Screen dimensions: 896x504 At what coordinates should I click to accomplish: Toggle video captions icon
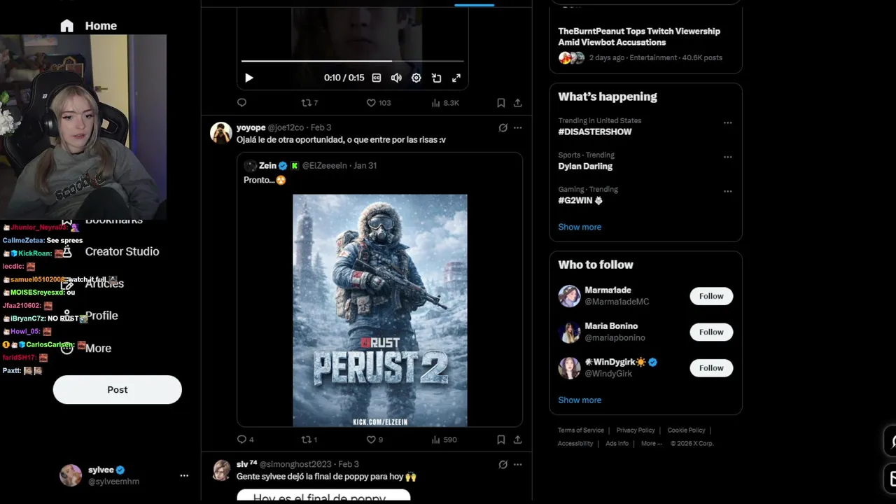377,78
